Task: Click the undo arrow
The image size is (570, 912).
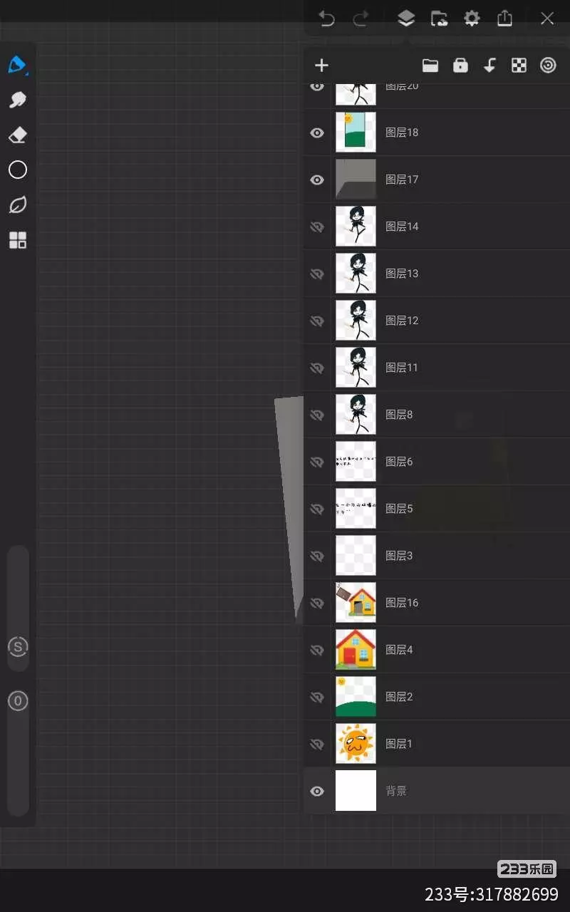Action: (x=327, y=19)
